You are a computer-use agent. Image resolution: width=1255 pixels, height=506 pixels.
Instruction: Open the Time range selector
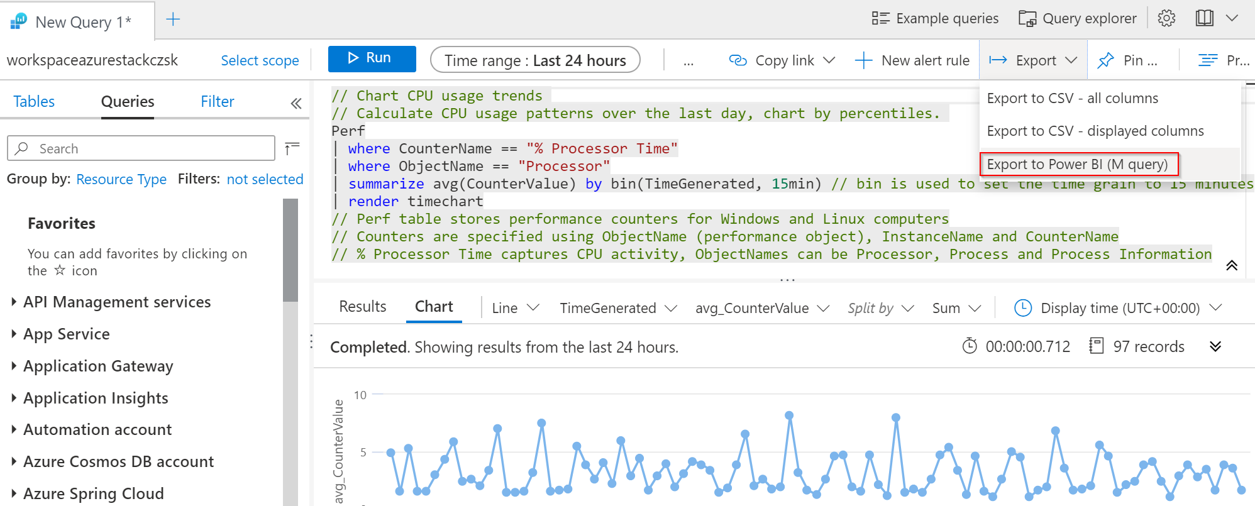pyautogui.click(x=535, y=60)
